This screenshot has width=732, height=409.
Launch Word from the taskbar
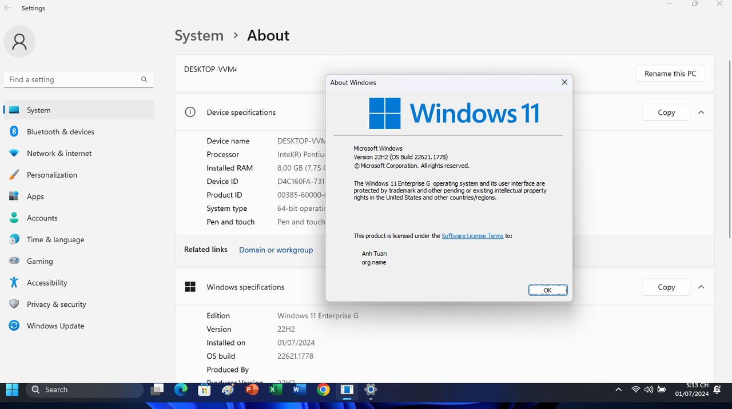coord(299,390)
